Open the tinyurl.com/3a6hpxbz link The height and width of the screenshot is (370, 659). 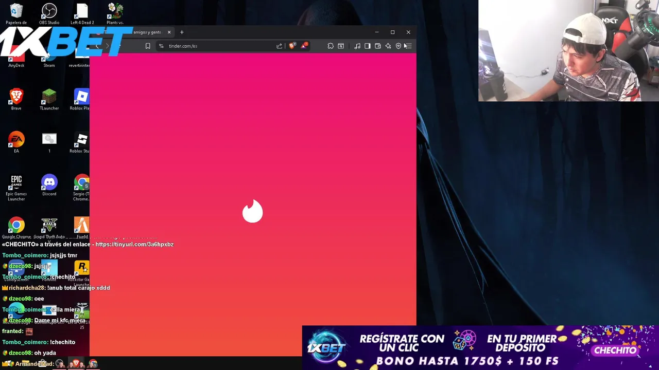pos(134,244)
